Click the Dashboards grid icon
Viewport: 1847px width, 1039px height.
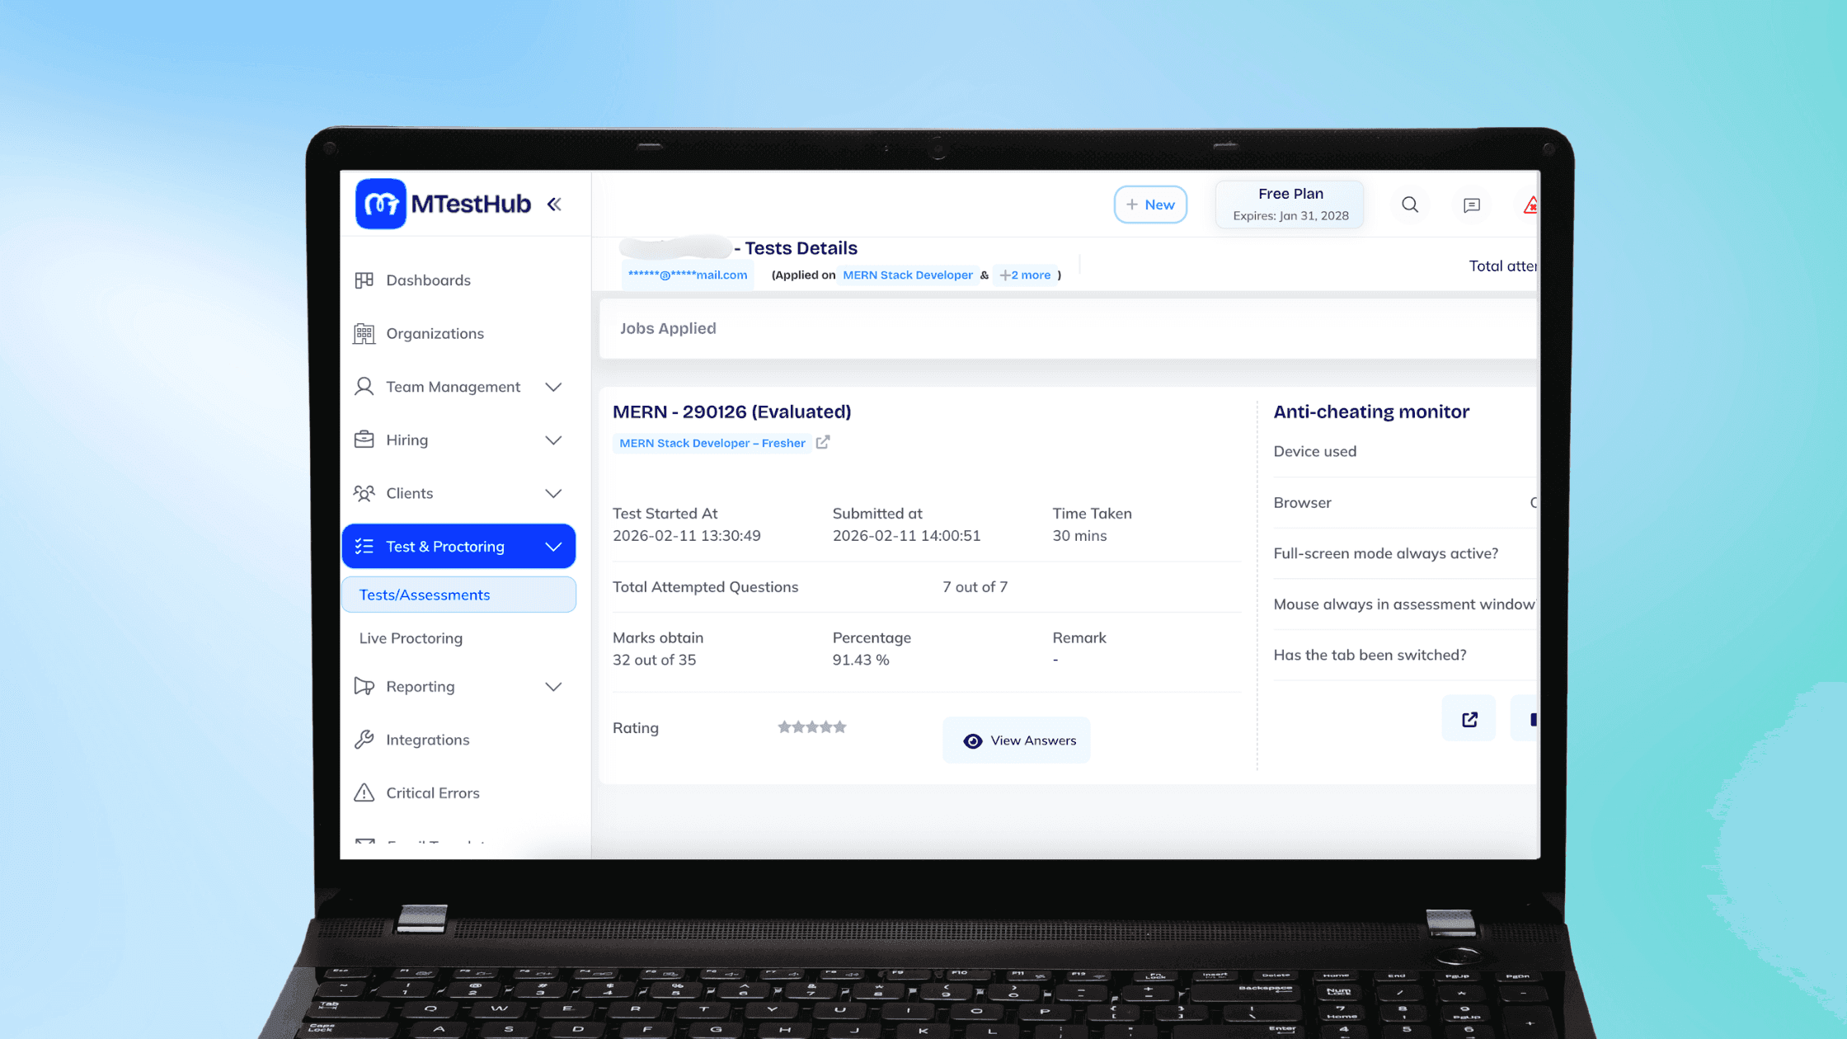364,280
